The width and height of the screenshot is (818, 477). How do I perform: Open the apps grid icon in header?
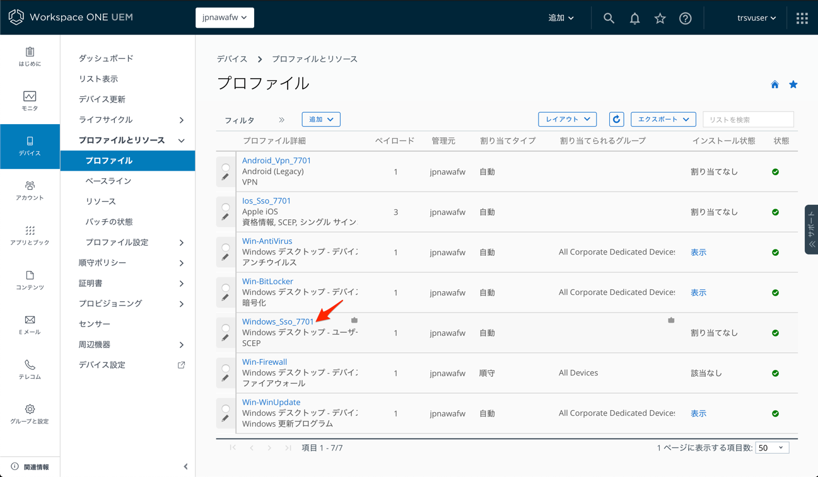point(802,18)
